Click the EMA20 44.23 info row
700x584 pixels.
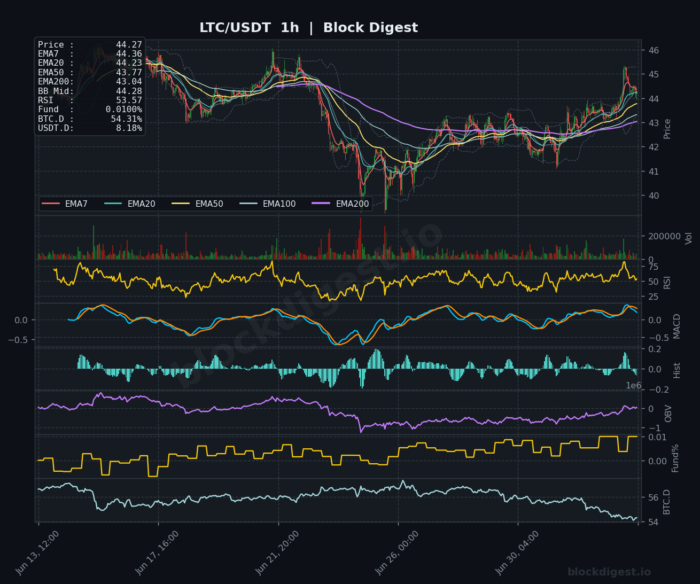(x=90, y=63)
